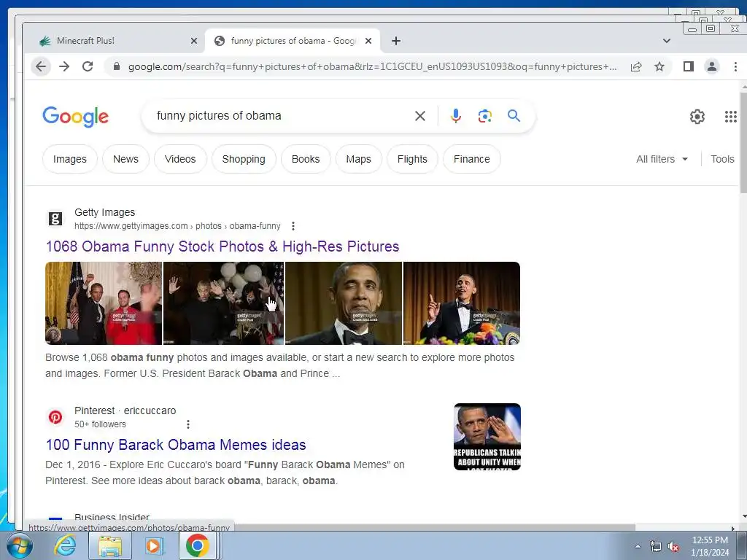Viewport: 747px width, 560px height.
Task: Bookmark this page with the star icon
Action: (659, 66)
